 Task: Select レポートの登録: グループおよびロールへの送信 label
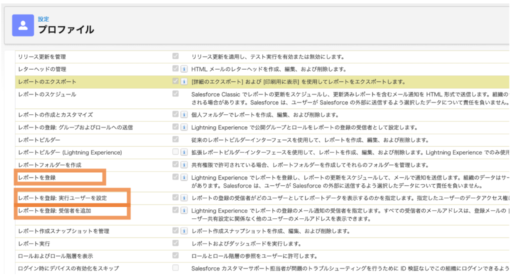pos(75,127)
